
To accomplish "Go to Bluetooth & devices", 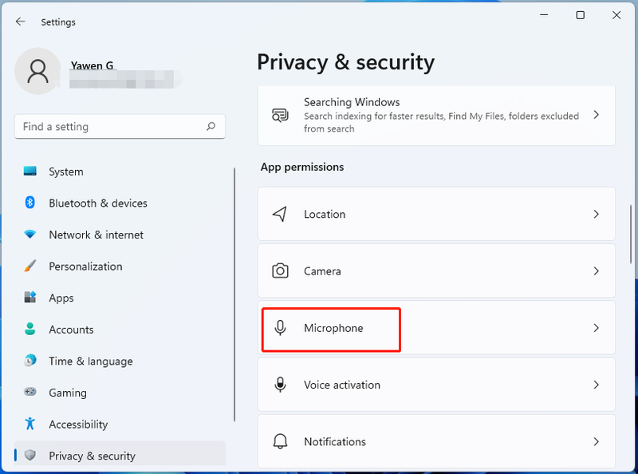I will click(x=120, y=203).
